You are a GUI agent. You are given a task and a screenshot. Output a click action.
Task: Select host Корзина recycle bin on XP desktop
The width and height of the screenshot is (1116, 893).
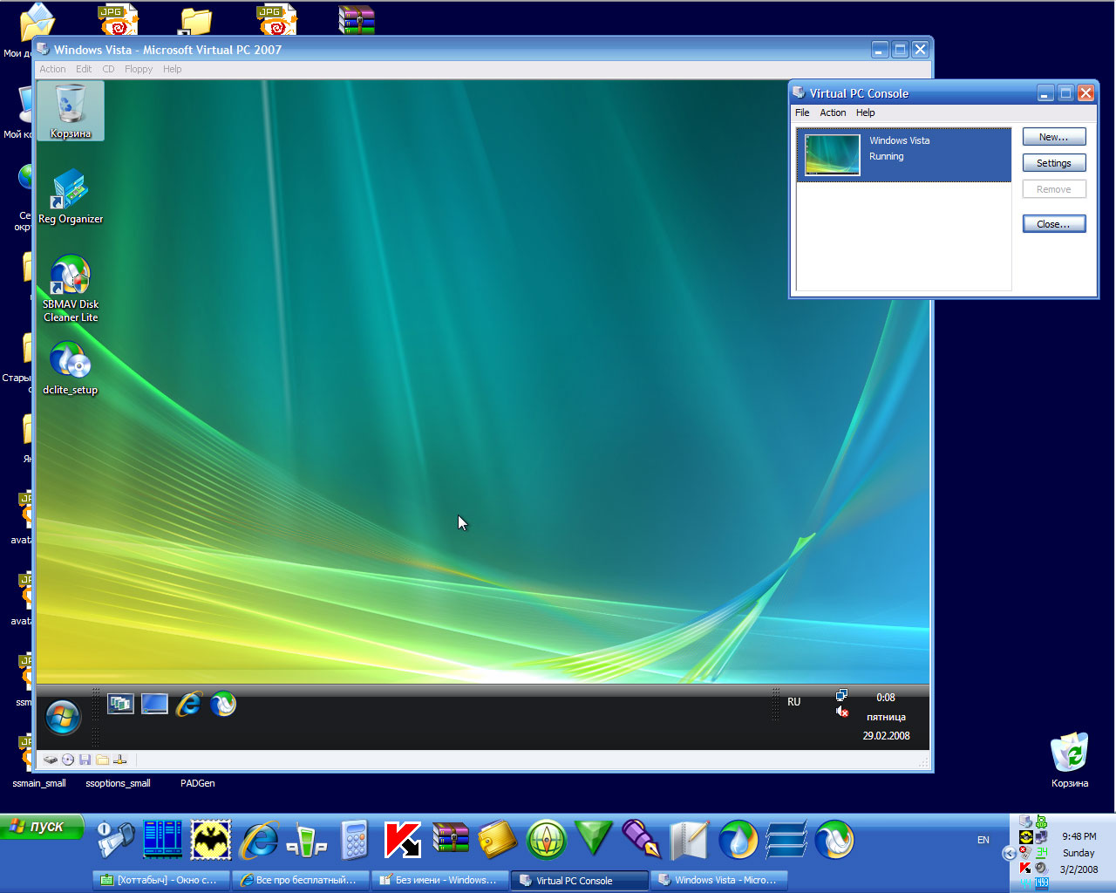point(1070,760)
